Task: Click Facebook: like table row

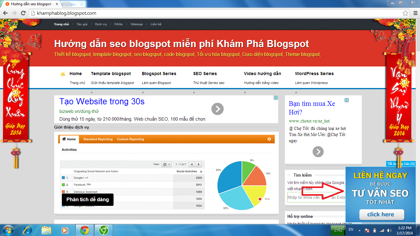Action: pos(132,185)
